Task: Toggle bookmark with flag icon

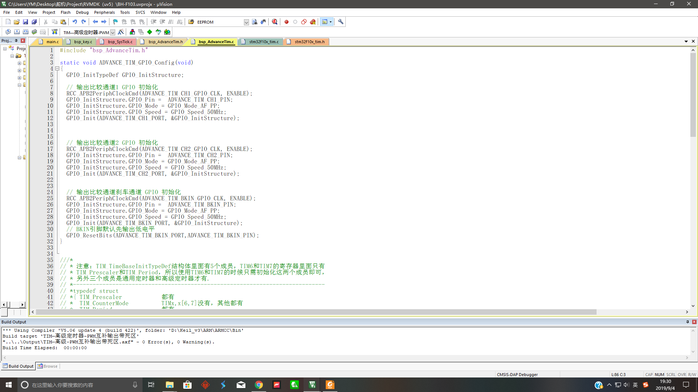Action: point(115,22)
